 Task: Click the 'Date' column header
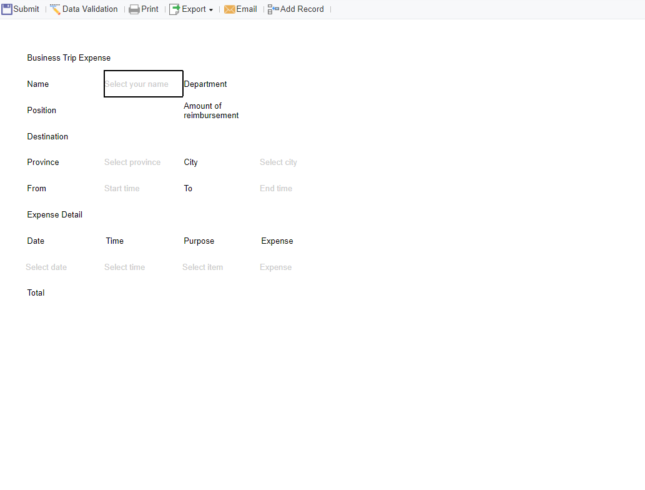tap(36, 241)
